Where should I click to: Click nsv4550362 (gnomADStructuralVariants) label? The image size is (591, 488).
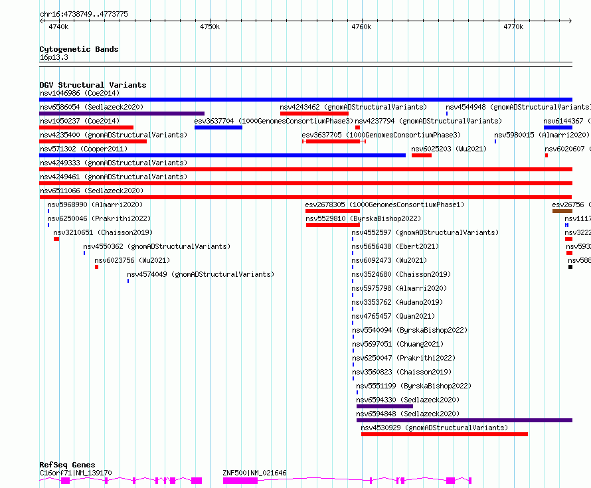tap(157, 246)
